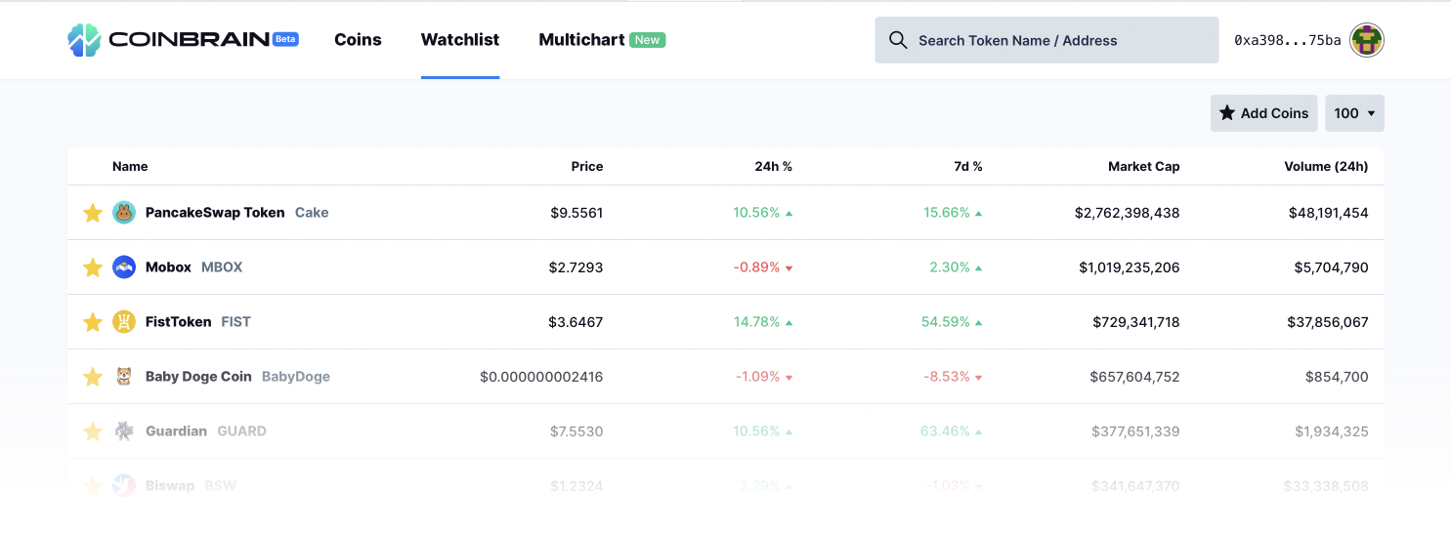
Task: Click price $3.6467
Action: (x=576, y=322)
